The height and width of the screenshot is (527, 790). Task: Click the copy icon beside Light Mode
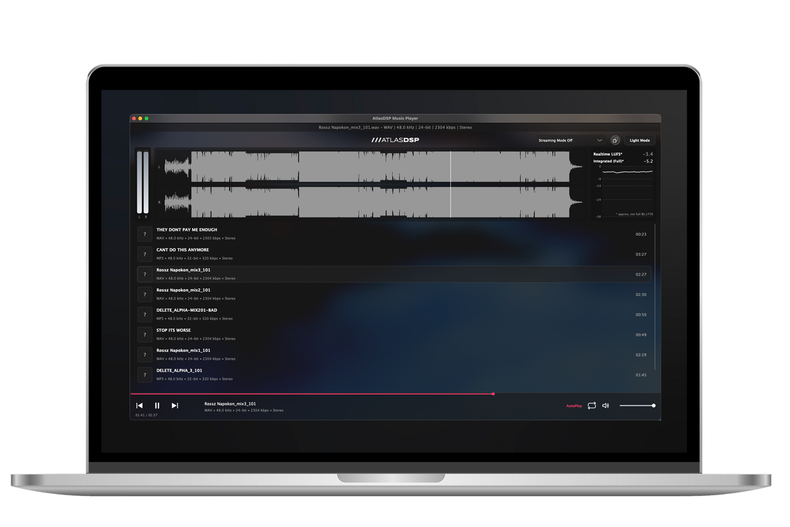[615, 140]
